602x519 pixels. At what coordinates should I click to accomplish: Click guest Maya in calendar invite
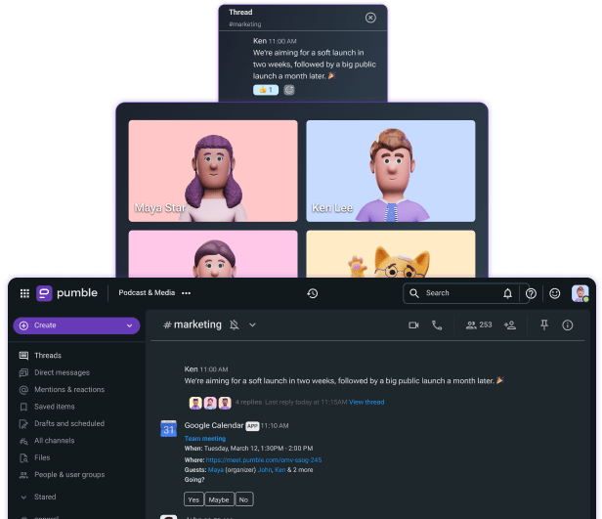[x=216, y=470]
